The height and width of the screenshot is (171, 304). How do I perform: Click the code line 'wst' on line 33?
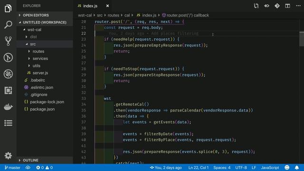click(x=107, y=98)
